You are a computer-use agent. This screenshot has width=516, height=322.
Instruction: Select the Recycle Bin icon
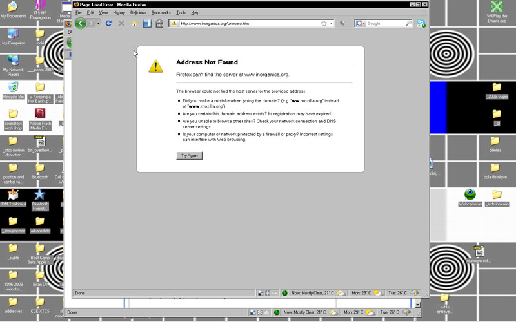click(13, 90)
